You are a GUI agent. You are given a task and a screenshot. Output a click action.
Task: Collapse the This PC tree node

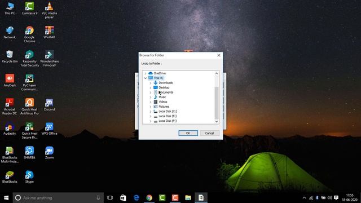(x=146, y=78)
